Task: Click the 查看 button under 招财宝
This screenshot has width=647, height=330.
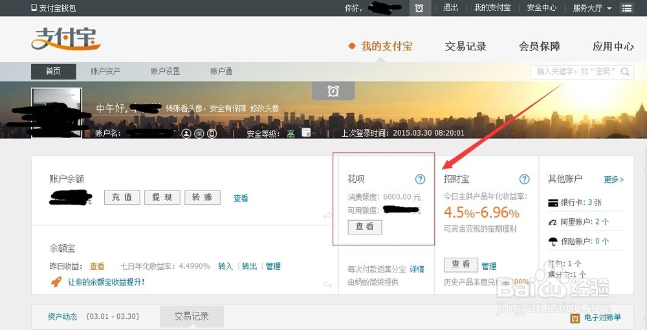Action: click(461, 265)
